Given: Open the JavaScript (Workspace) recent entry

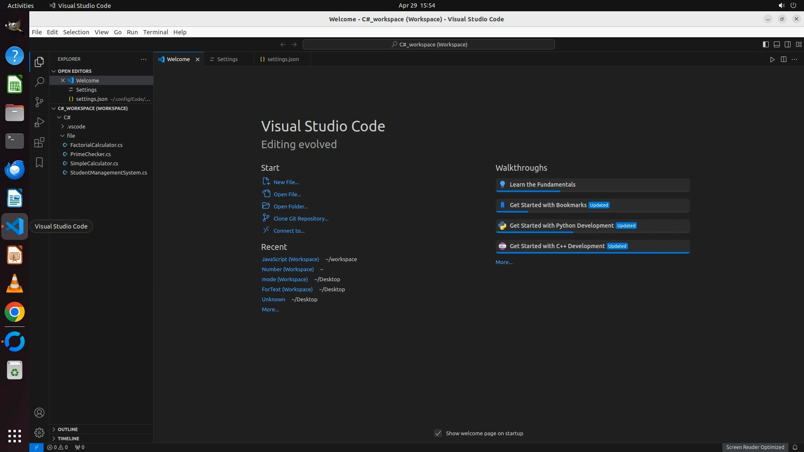Looking at the screenshot, I should tap(290, 259).
